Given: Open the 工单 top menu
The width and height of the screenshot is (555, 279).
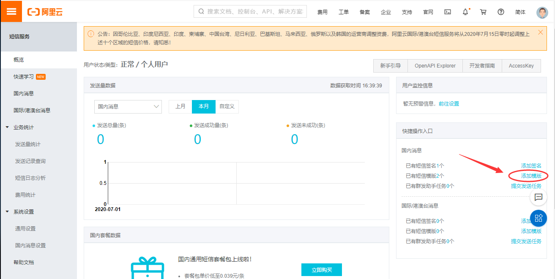Looking at the screenshot, I should point(344,12).
